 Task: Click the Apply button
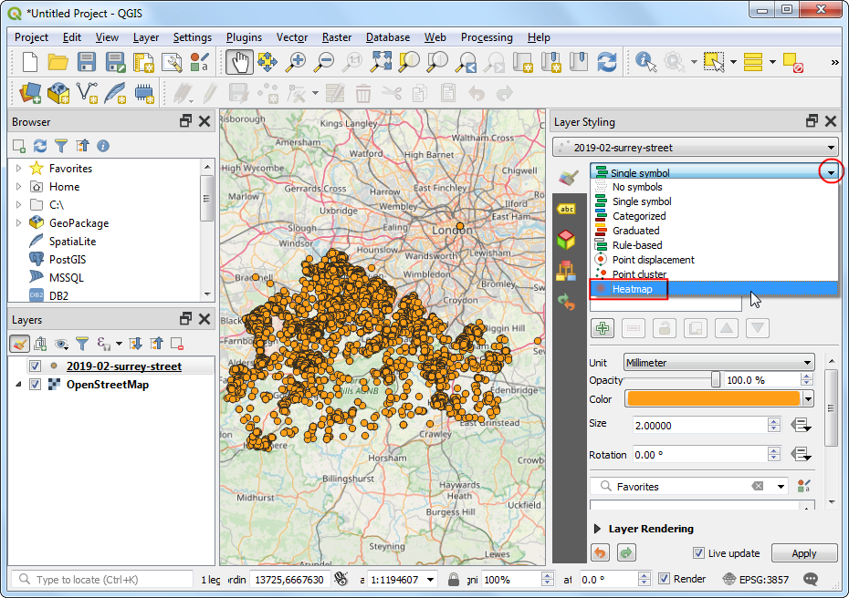[803, 553]
